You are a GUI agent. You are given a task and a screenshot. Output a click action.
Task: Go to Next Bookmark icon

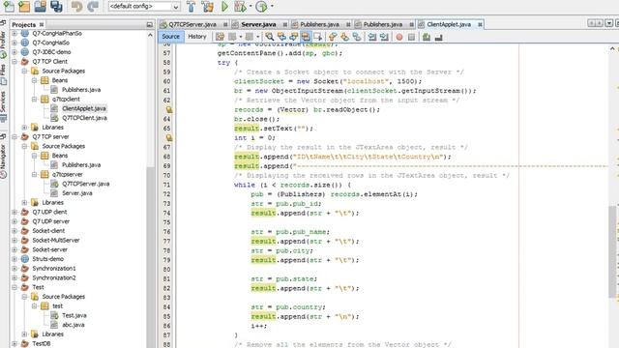coord(344,37)
